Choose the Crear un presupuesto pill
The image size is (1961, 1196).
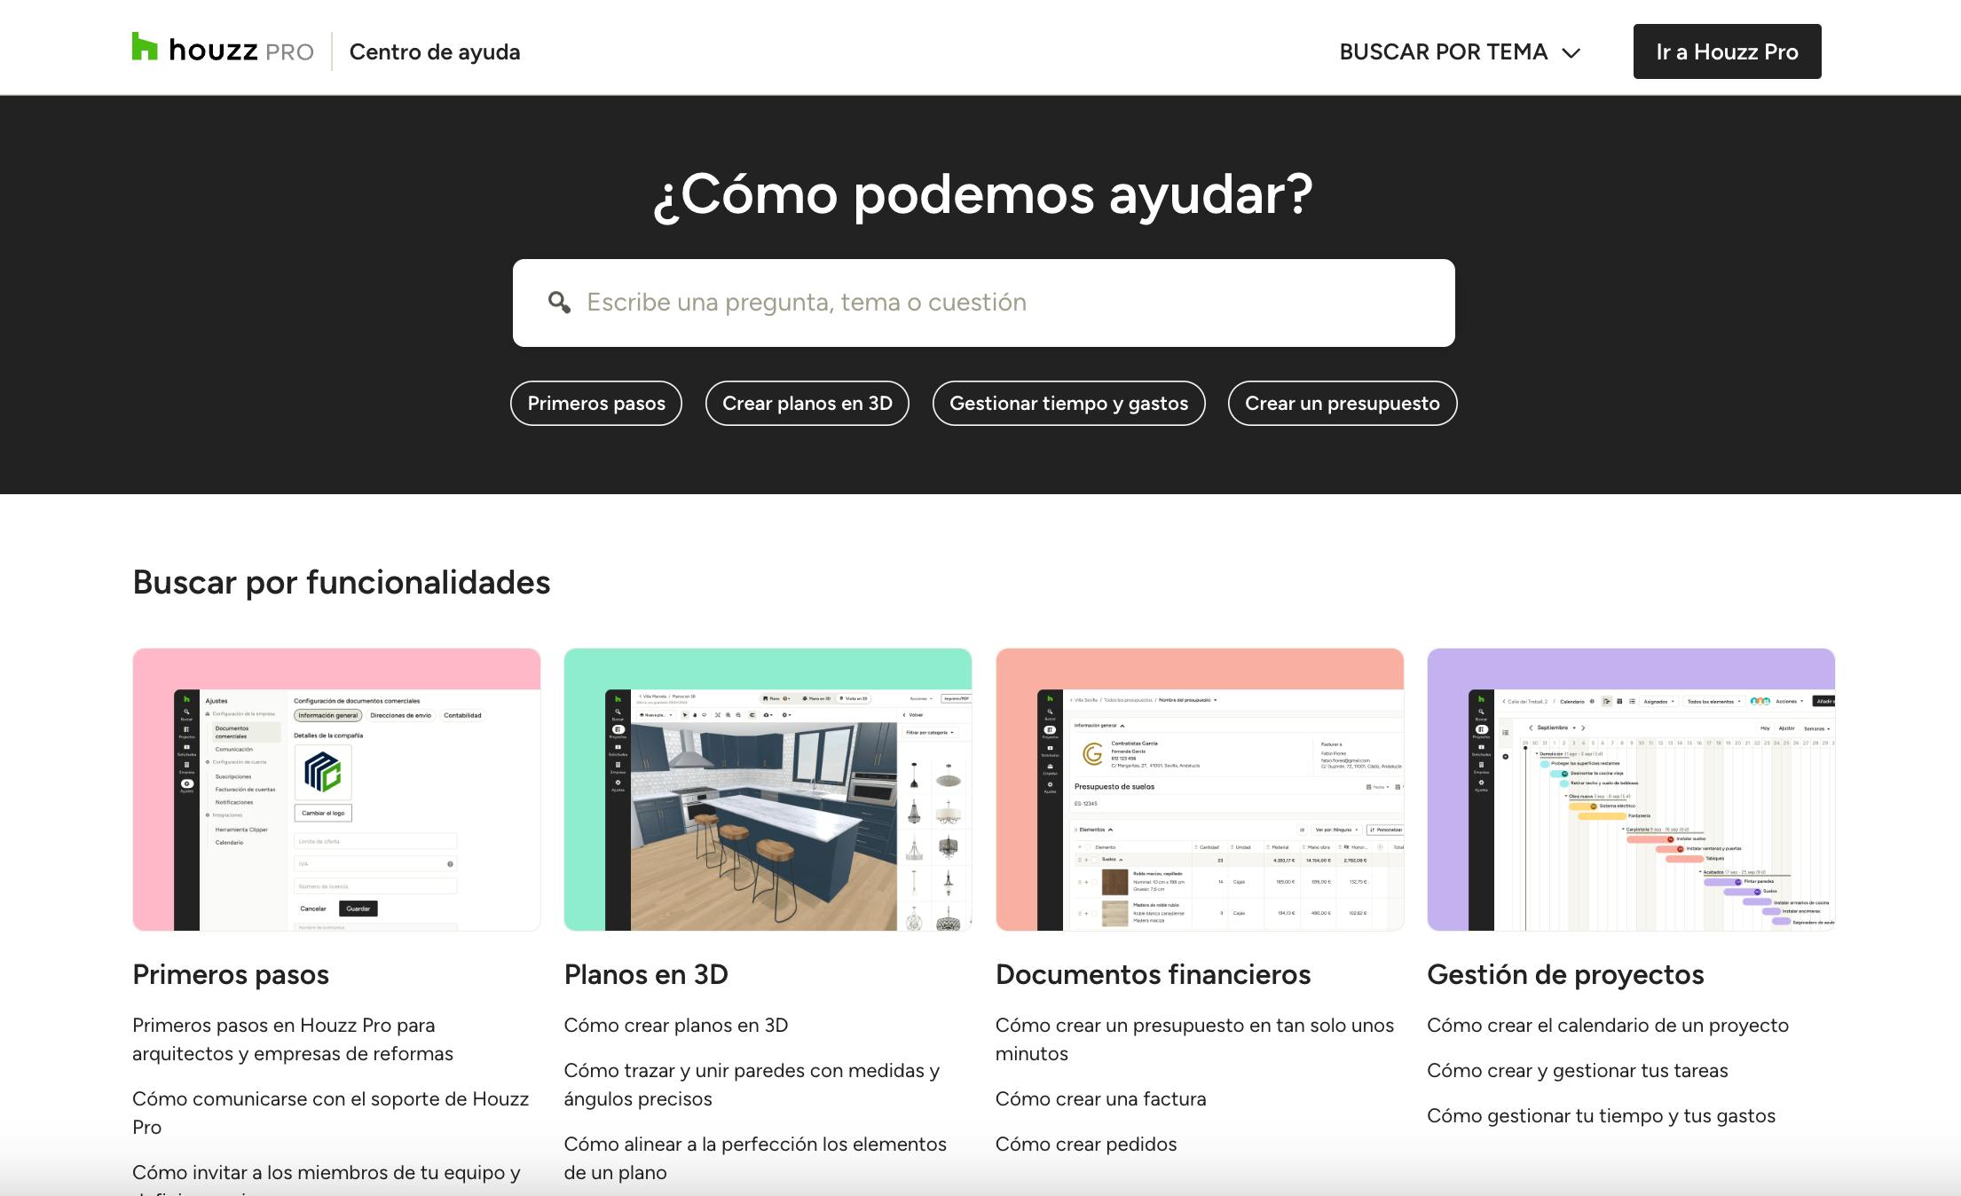[x=1342, y=404]
